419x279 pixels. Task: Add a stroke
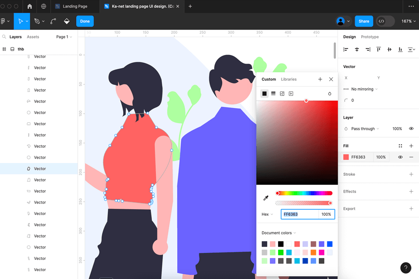pyautogui.click(x=411, y=174)
